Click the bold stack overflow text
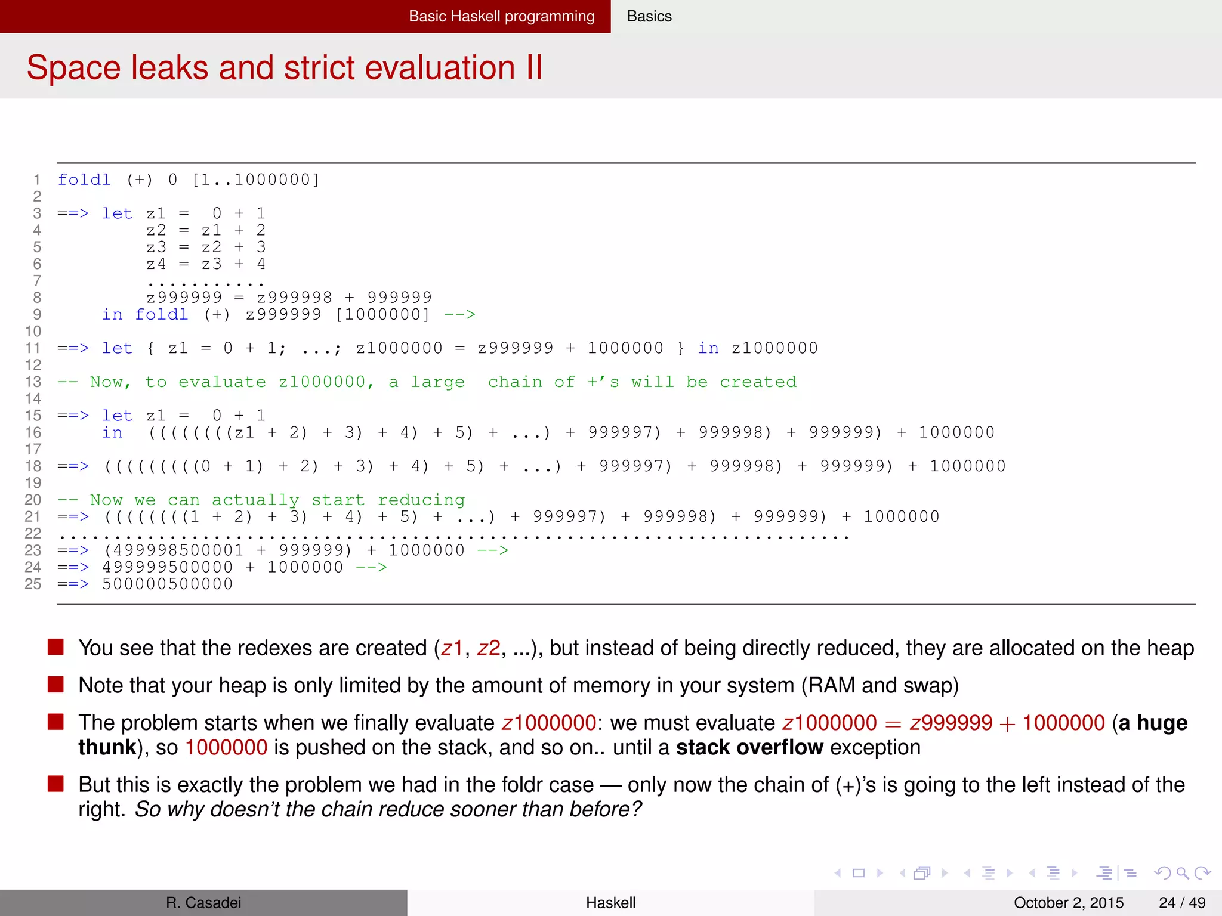 (749, 747)
